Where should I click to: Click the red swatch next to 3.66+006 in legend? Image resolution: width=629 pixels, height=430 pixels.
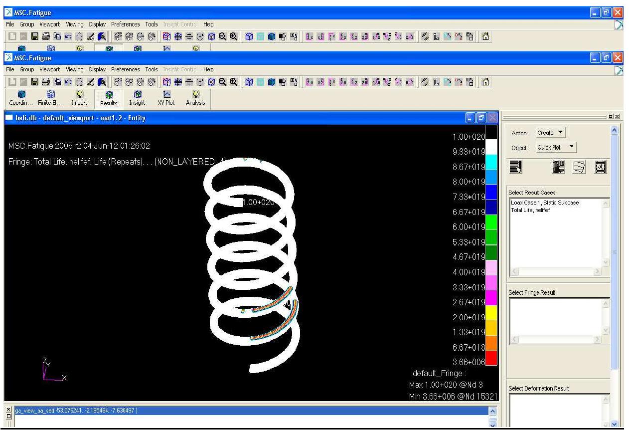491,358
